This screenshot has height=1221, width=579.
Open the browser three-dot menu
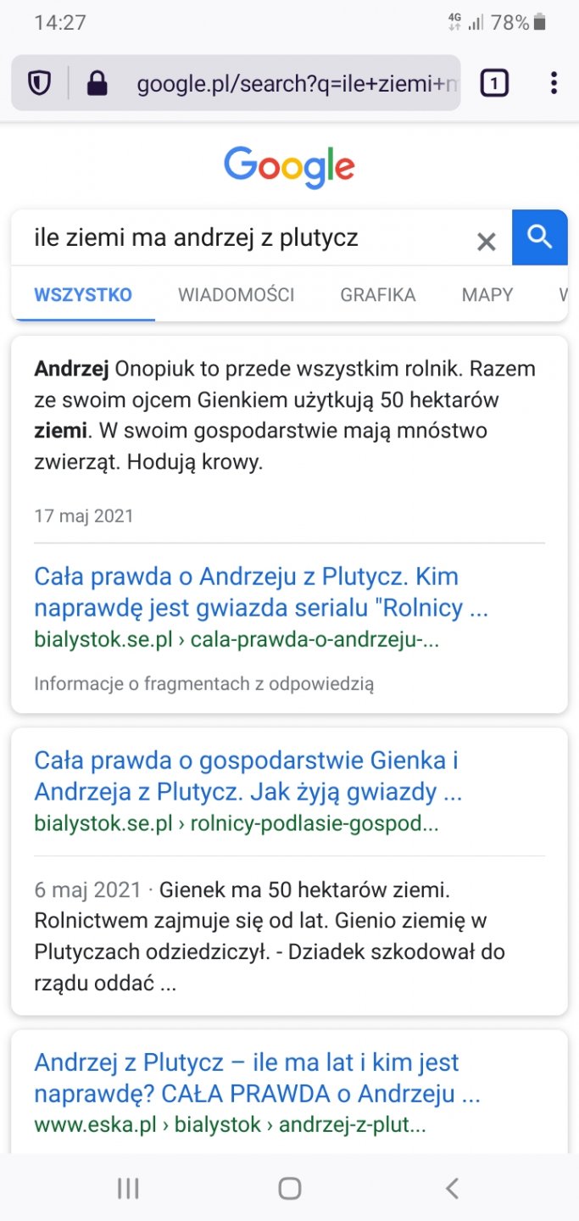click(553, 83)
